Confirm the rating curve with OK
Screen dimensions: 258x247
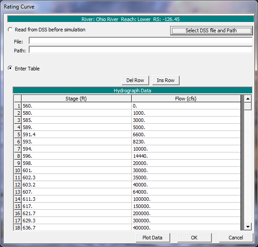coord(194,238)
